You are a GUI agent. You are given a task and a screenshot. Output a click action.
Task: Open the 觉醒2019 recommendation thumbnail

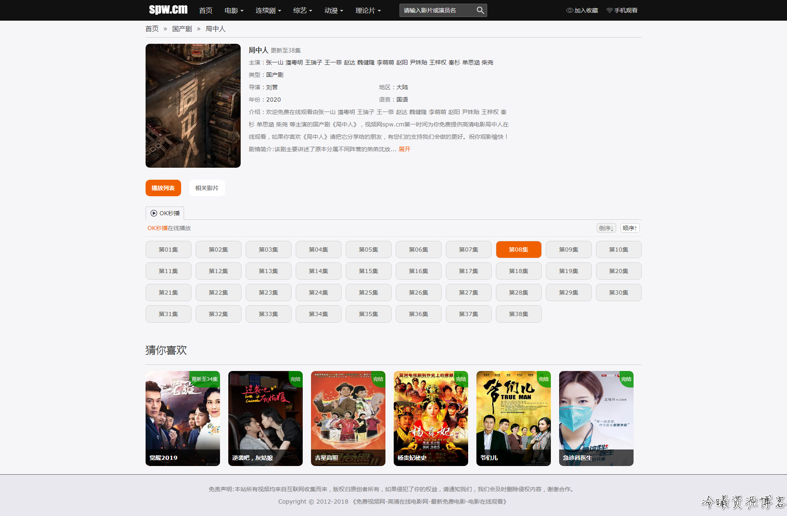[183, 419]
